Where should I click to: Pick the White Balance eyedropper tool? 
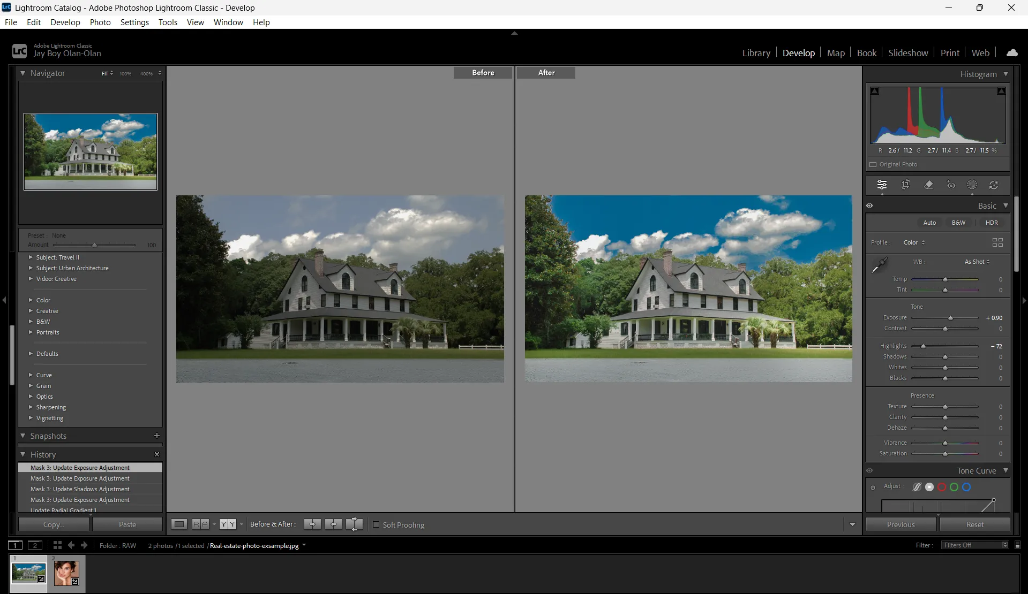880,265
